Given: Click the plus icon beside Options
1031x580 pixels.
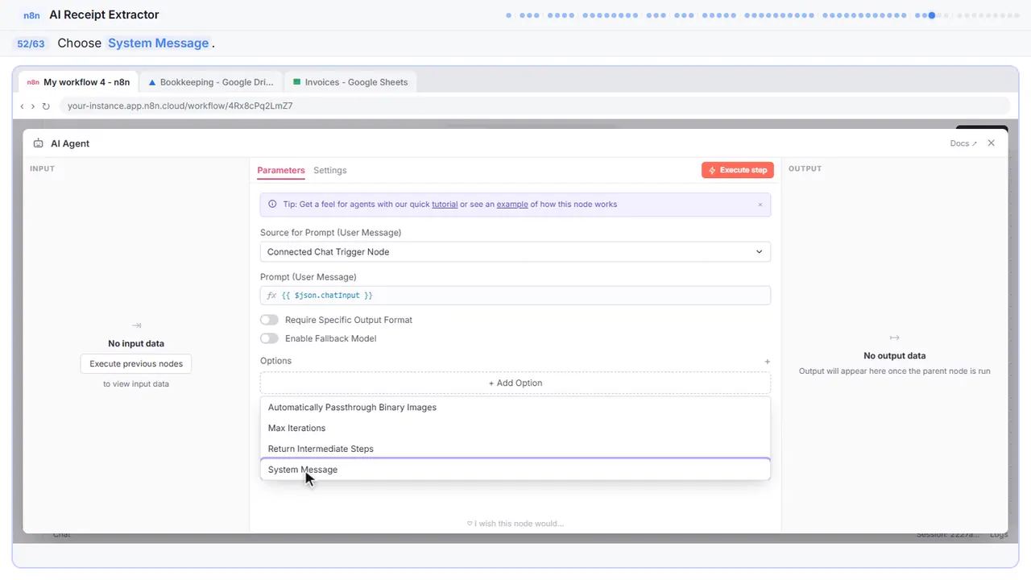Looking at the screenshot, I should (767, 362).
